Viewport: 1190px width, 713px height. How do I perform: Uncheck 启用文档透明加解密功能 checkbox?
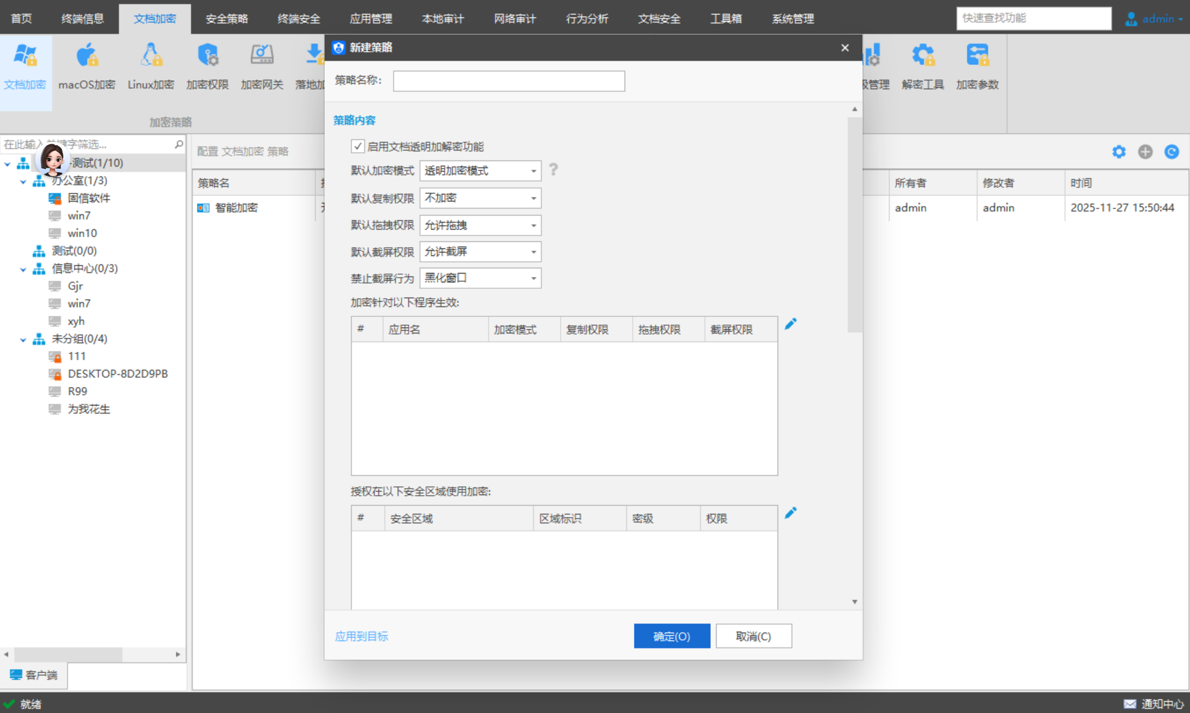pyautogui.click(x=357, y=146)
